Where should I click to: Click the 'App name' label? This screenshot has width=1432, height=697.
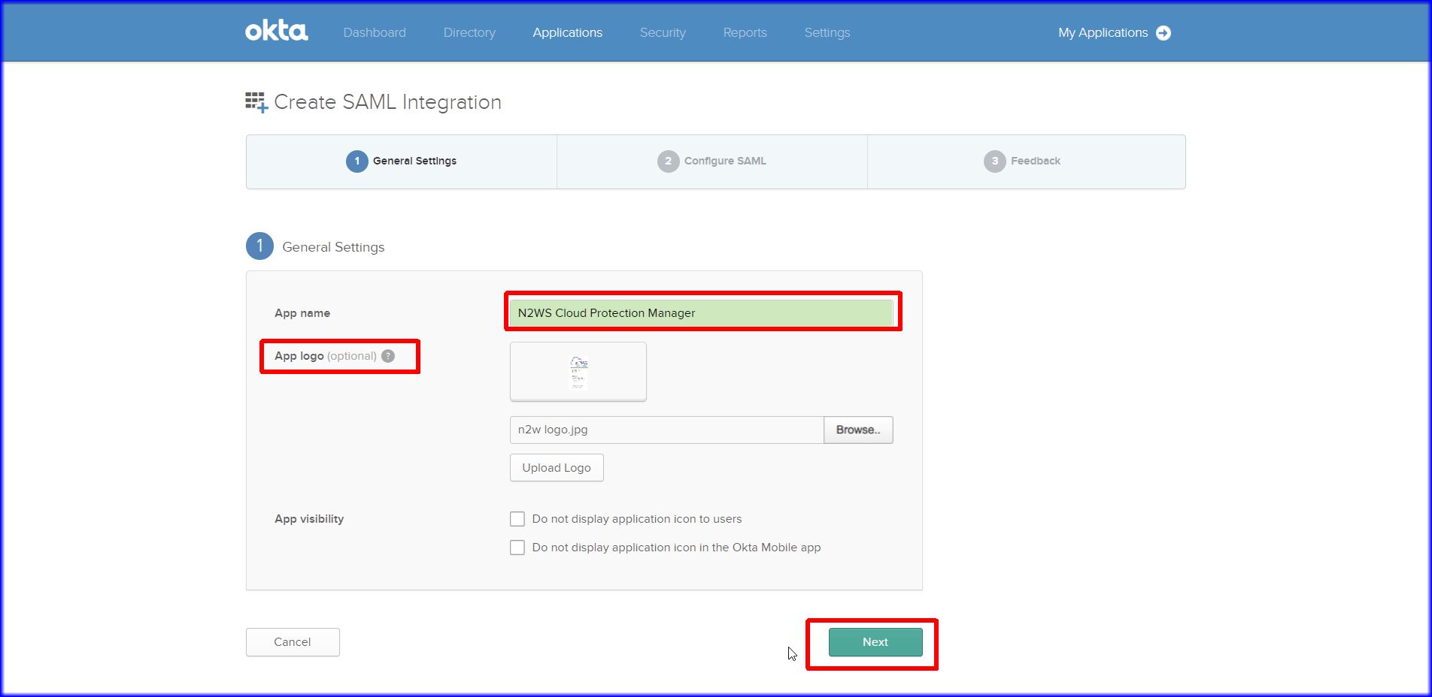[x=302, y=313]
